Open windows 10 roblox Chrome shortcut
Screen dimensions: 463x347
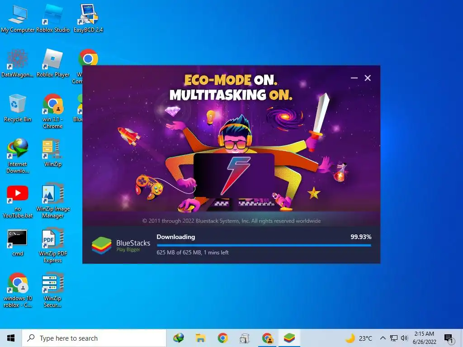18,290
